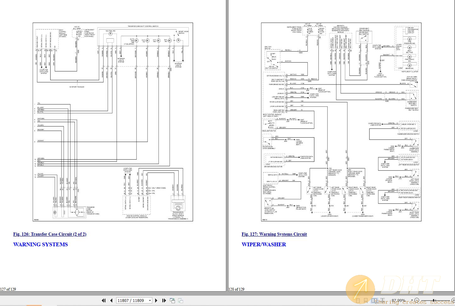
Task: Click the grayed next view icon
Action: point(181,300)
